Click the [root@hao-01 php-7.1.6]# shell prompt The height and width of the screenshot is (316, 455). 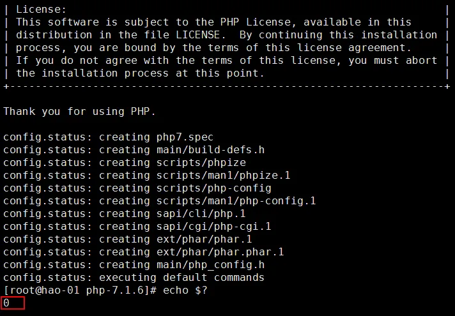pos(79,290)
